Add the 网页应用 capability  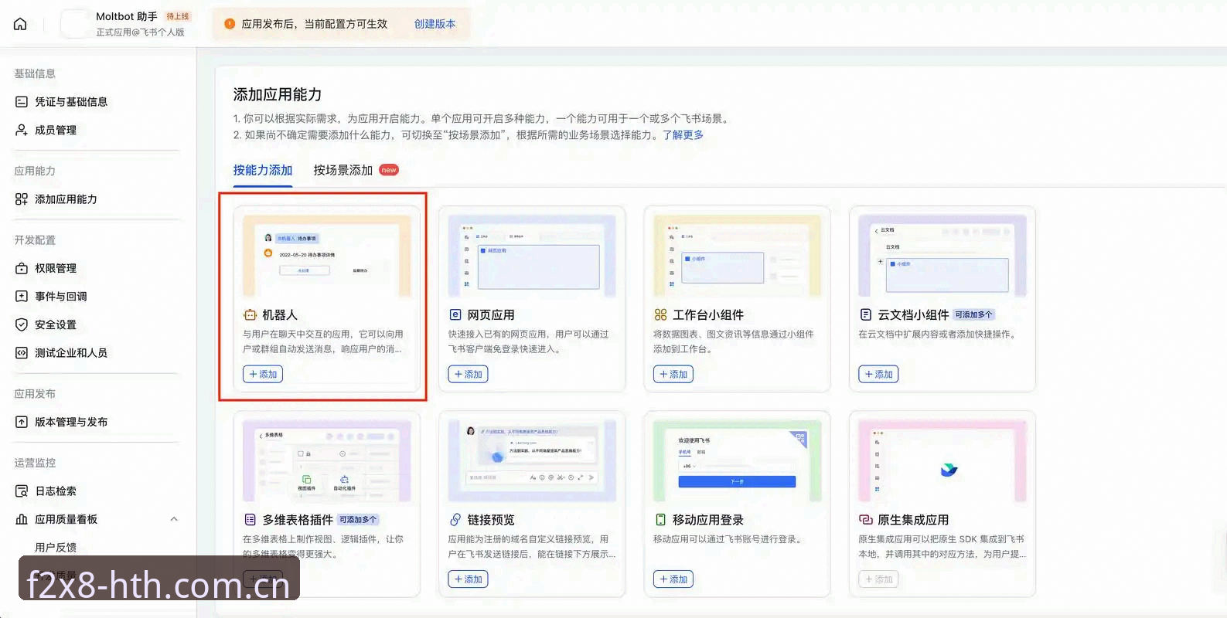[468, 375]
